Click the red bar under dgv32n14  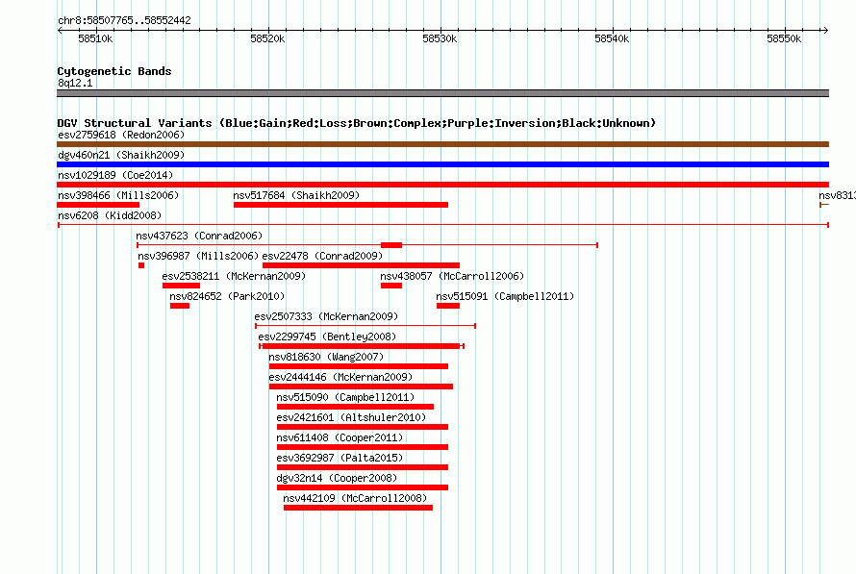point(363,487)
